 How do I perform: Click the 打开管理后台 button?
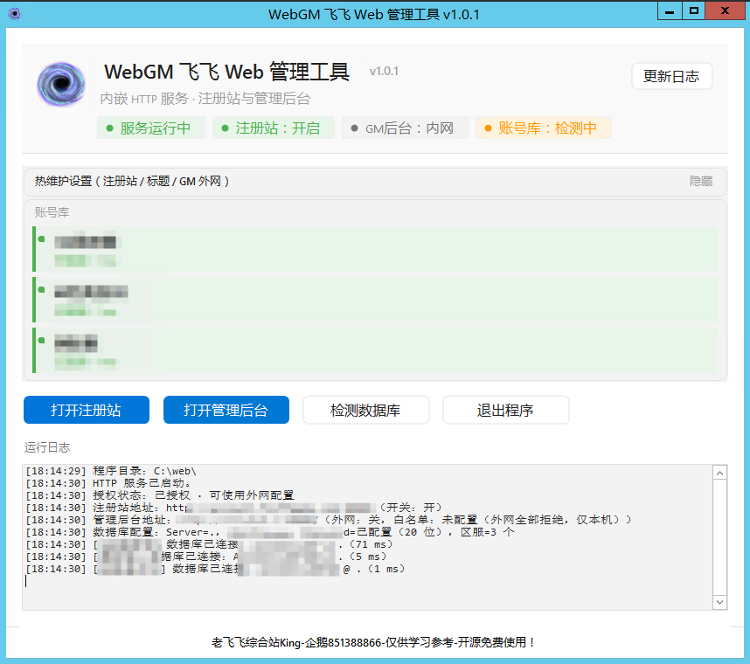click(x=226, y=410)
